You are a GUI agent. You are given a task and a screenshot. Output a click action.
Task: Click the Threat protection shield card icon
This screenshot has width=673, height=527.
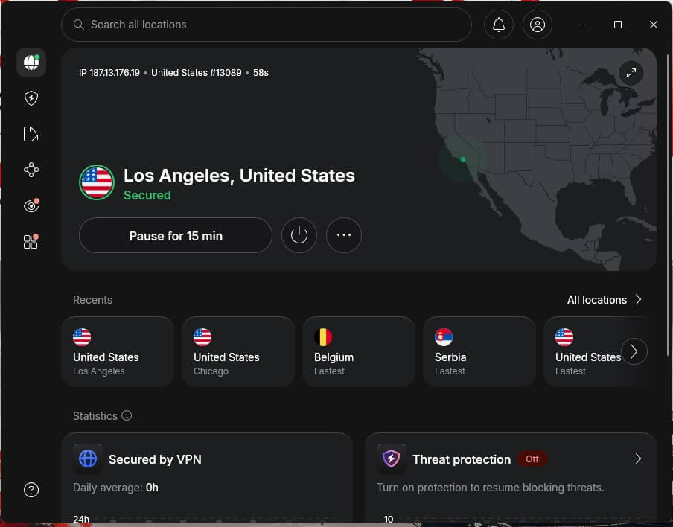(x=391, y=459)
